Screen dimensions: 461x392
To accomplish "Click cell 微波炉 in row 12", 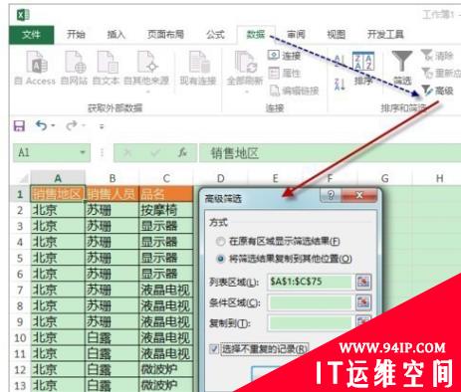I will (x=166, y=369).
